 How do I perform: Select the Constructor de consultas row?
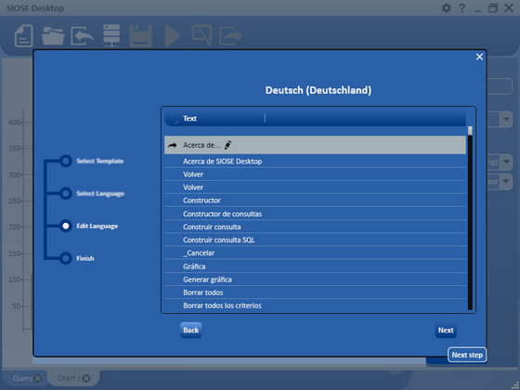tap(315, 214)
